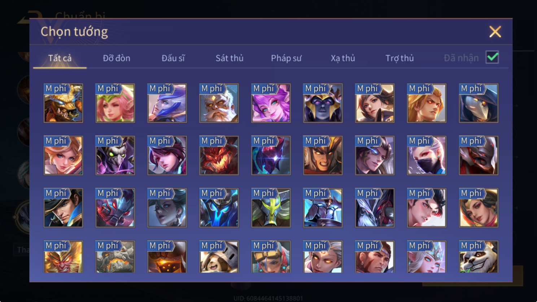Open the Trợ thủ tab
537x302 pixels.
point(400,58)
